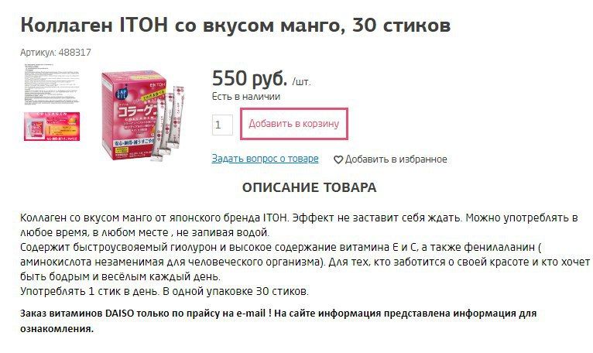Open the 'Задать вопрос о товаре' link

click(x=265, y=159)
